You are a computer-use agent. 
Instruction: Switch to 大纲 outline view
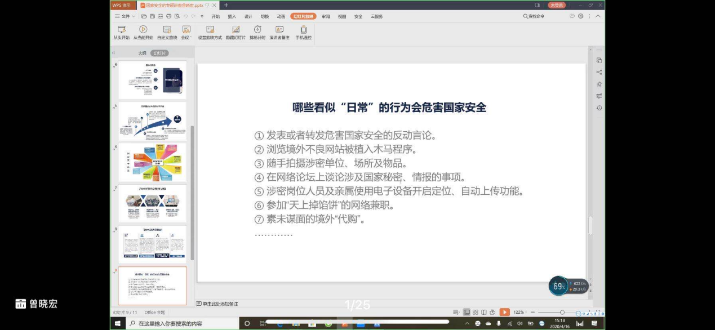[142, 53]
